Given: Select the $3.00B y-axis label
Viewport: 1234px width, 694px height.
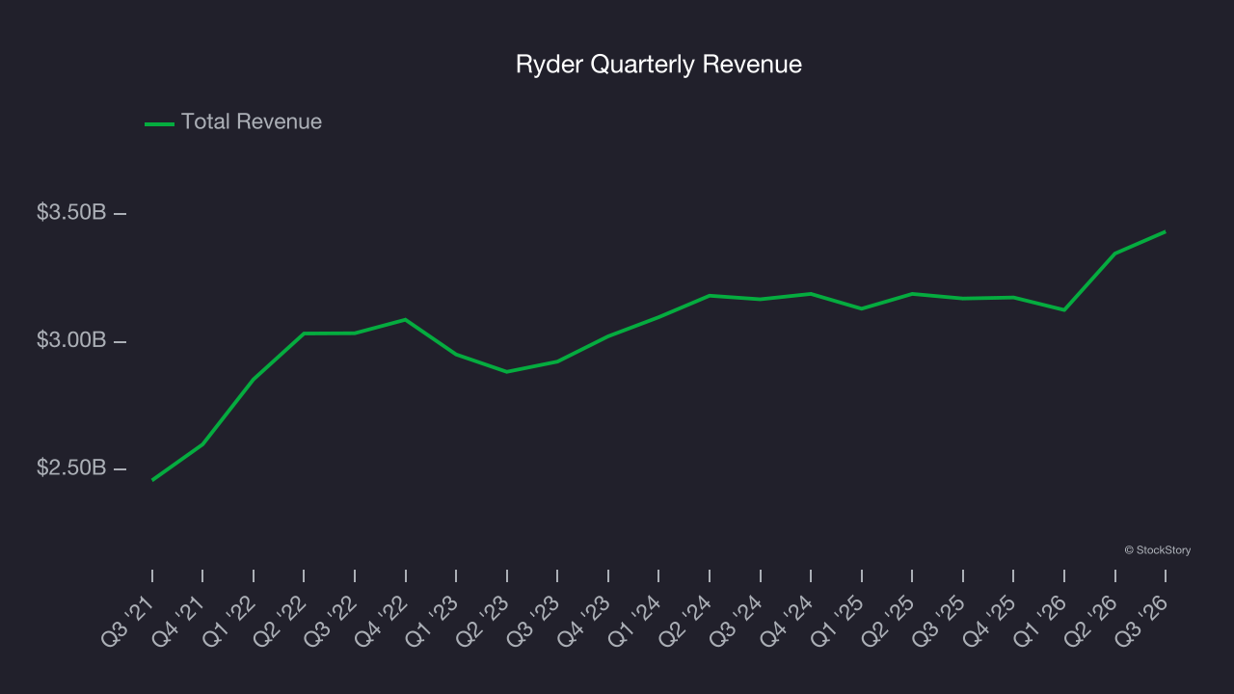Looking at the screenshot, I should (71, 341).
